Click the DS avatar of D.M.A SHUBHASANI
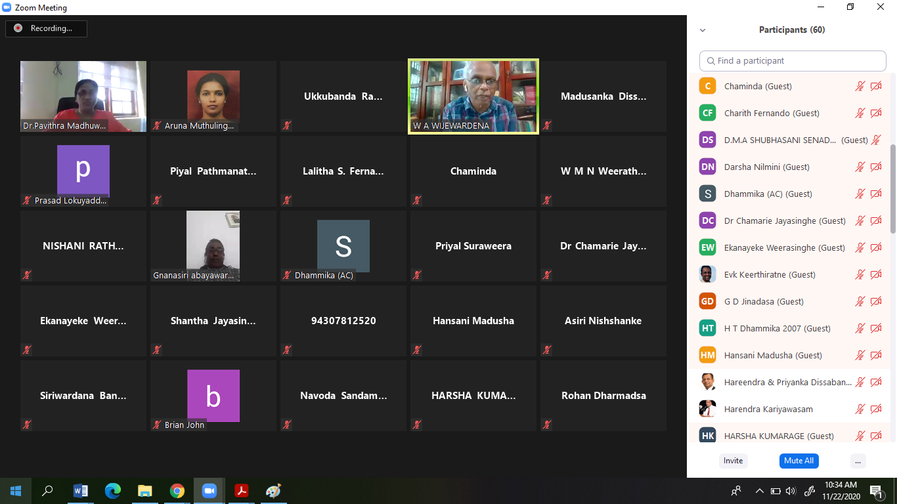 [707, 140]
